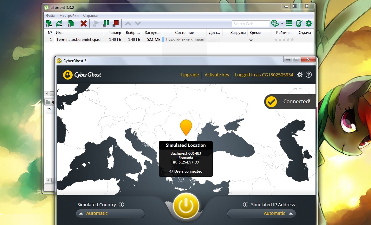371x225 pixels.
Task: Open the Справка menu
Action: tap(90, 15)
